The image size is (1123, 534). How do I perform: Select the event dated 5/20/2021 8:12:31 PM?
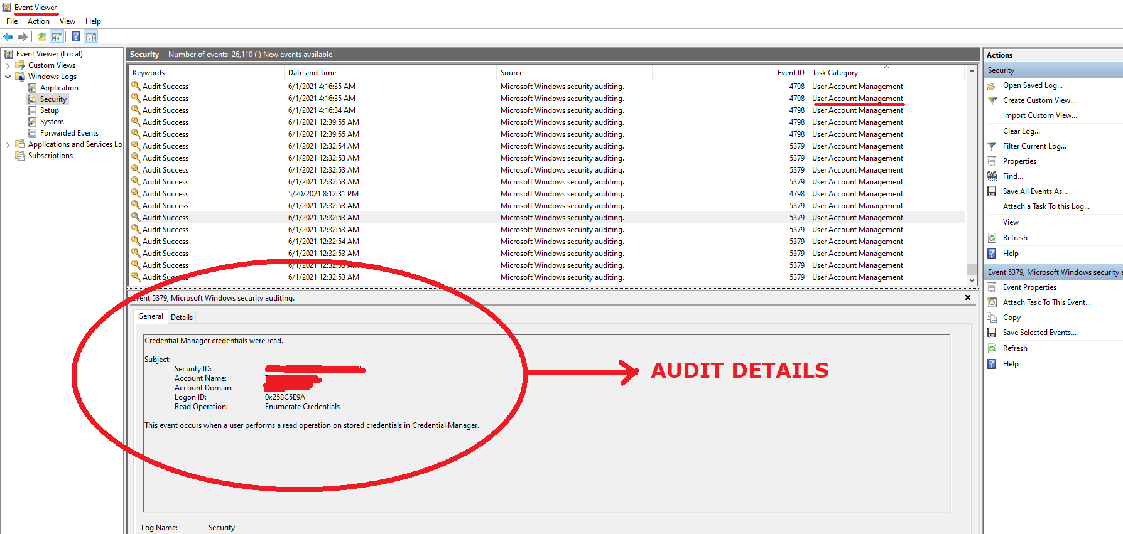point(546,194)
